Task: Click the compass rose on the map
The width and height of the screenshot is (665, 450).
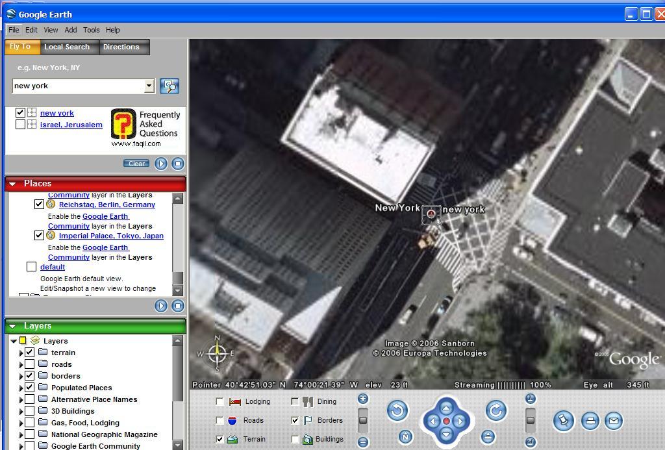Action: (x=217, y=353)
